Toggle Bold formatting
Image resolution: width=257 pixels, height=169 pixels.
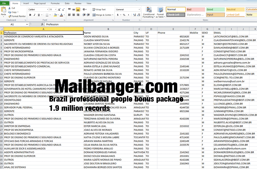coord(30,15)
